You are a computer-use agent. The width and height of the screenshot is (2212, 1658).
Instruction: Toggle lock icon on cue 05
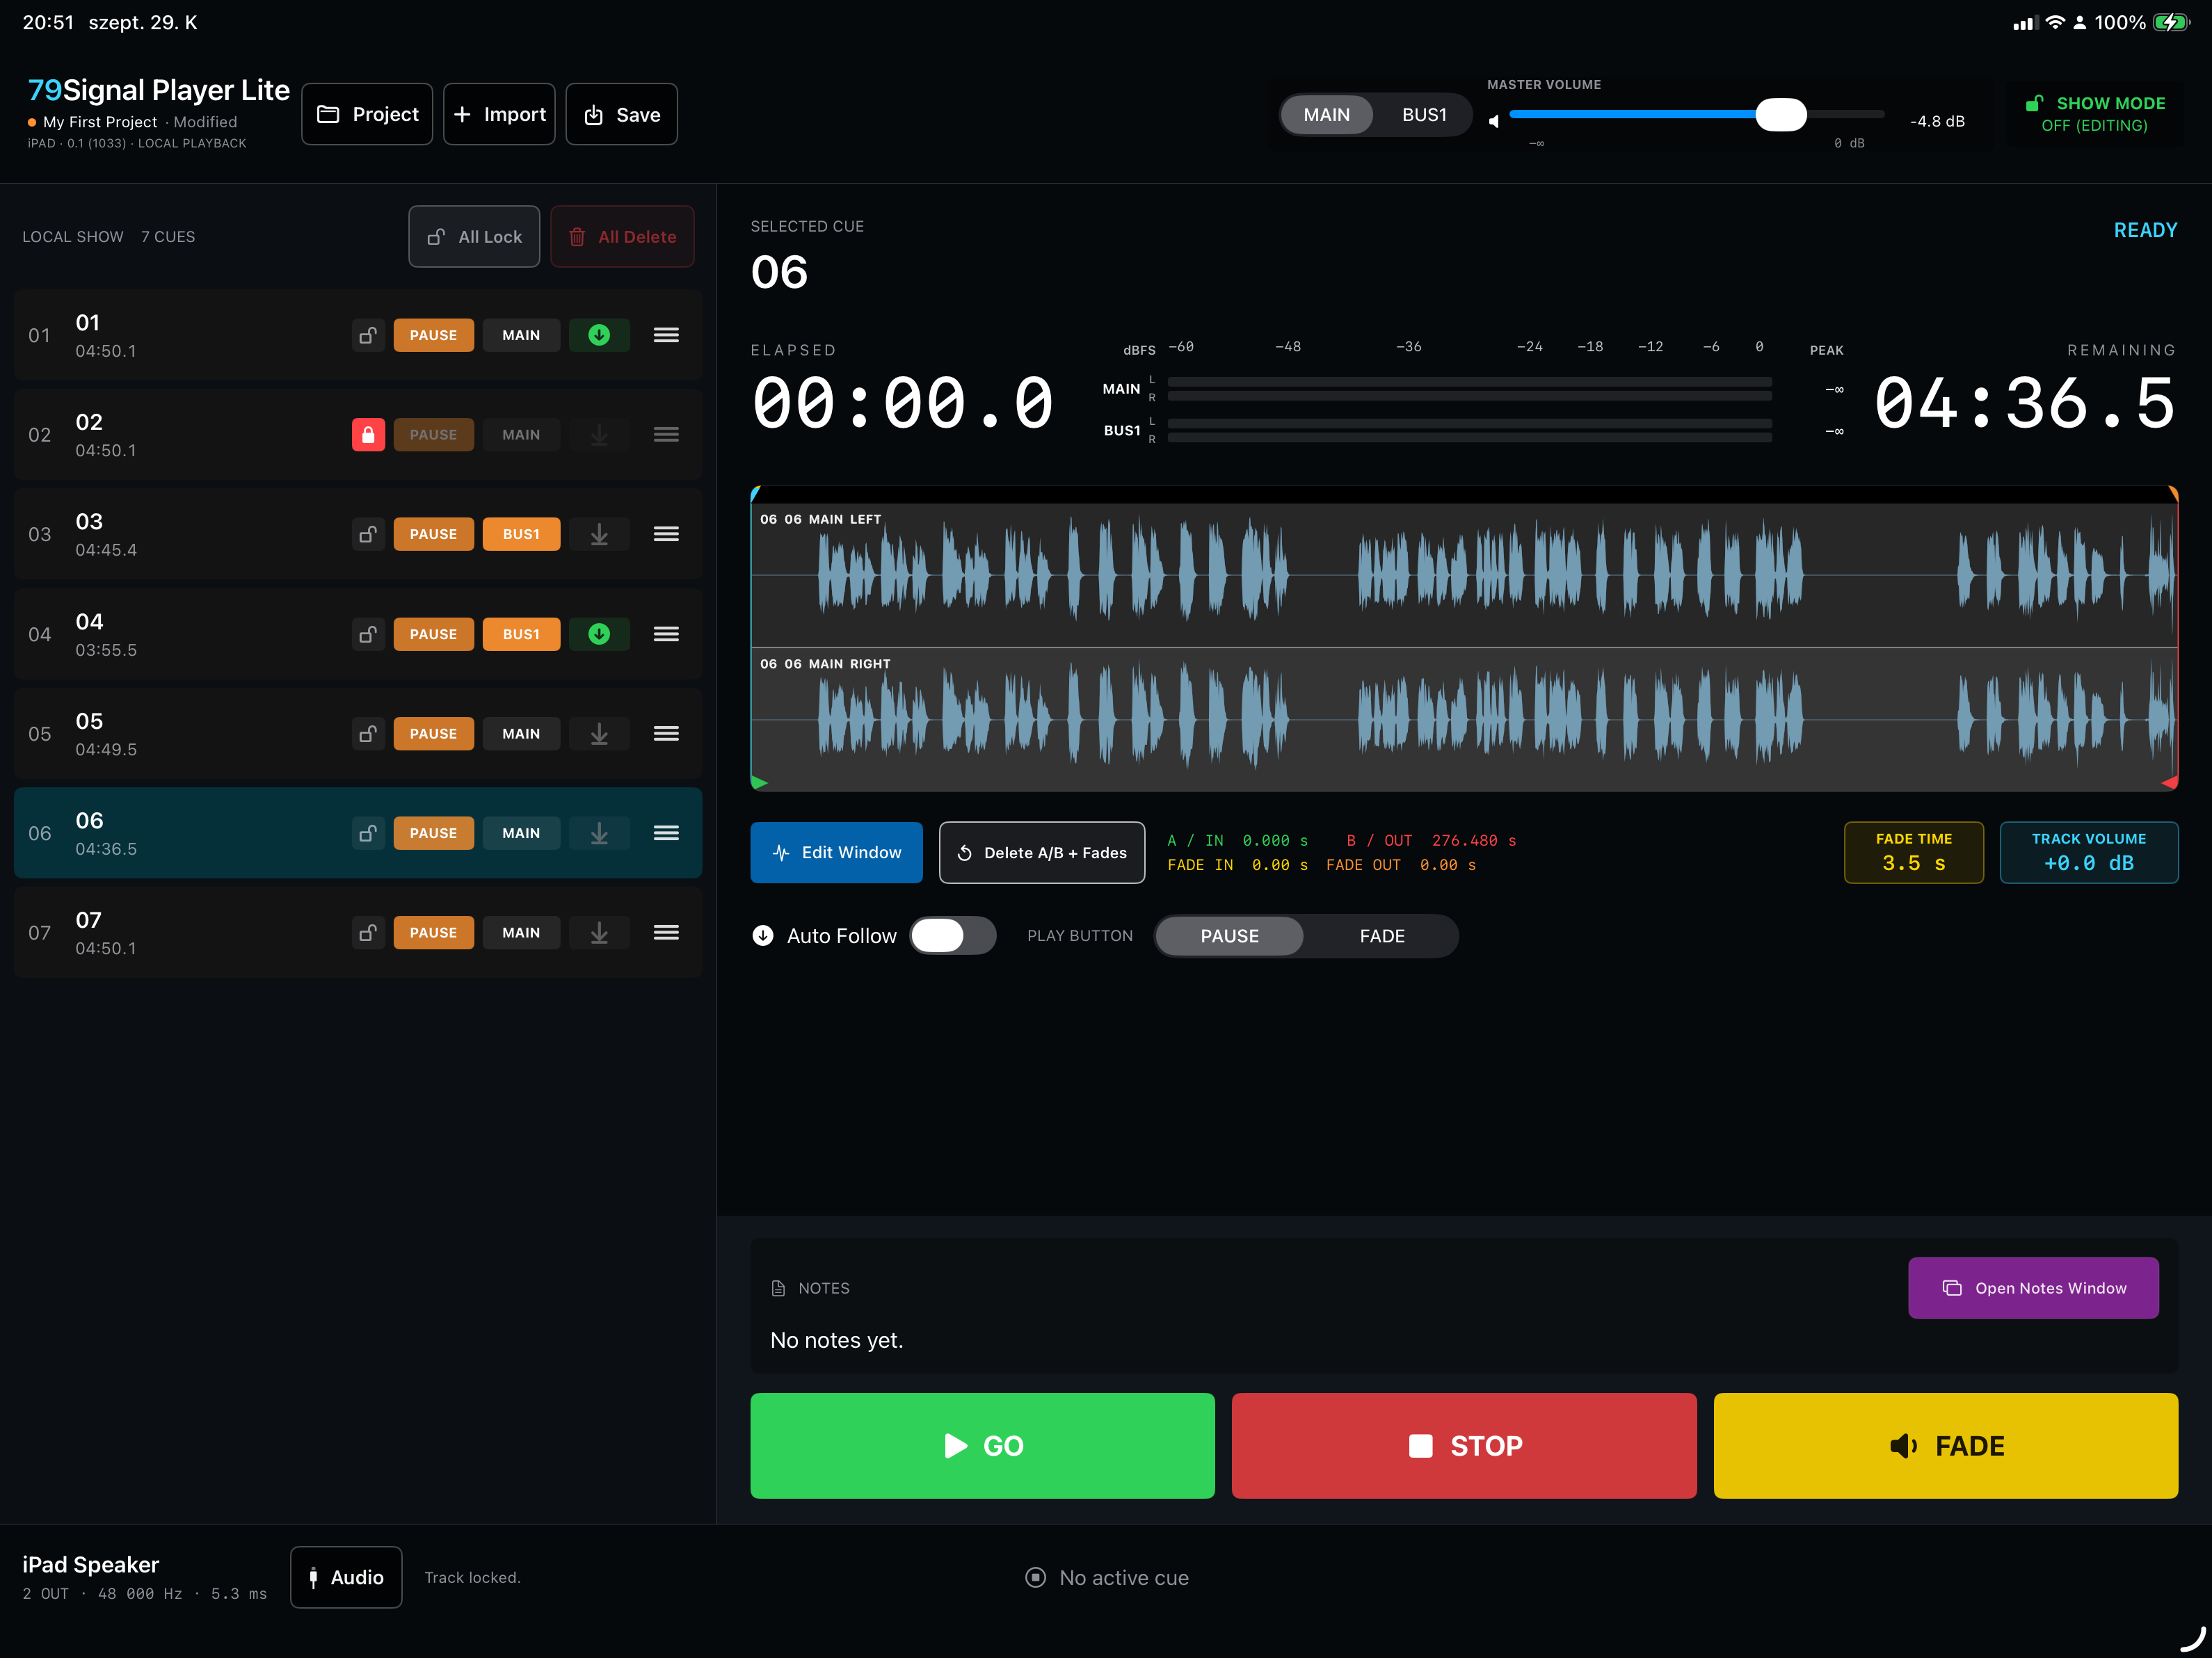pos(368,734)
